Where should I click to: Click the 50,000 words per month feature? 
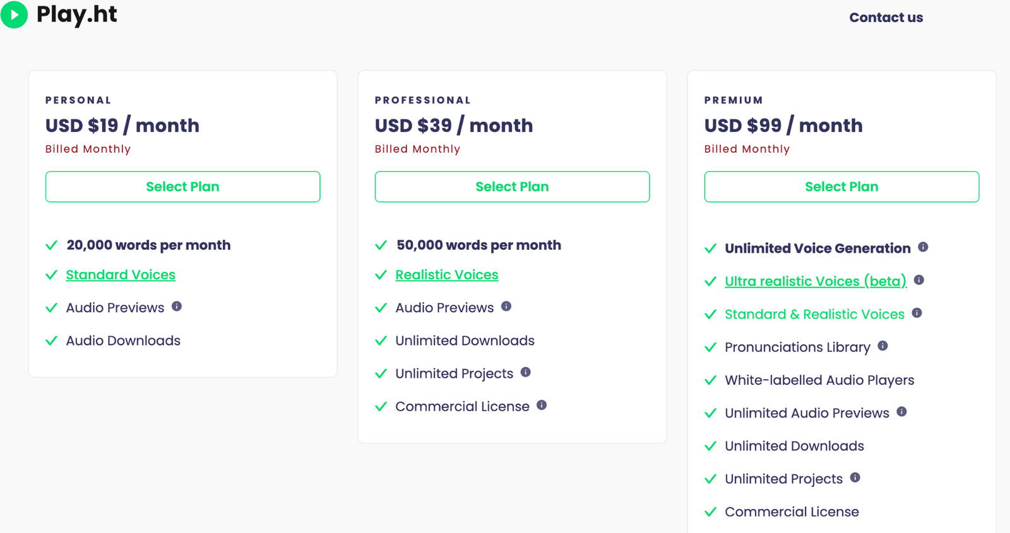coord(478,245)
